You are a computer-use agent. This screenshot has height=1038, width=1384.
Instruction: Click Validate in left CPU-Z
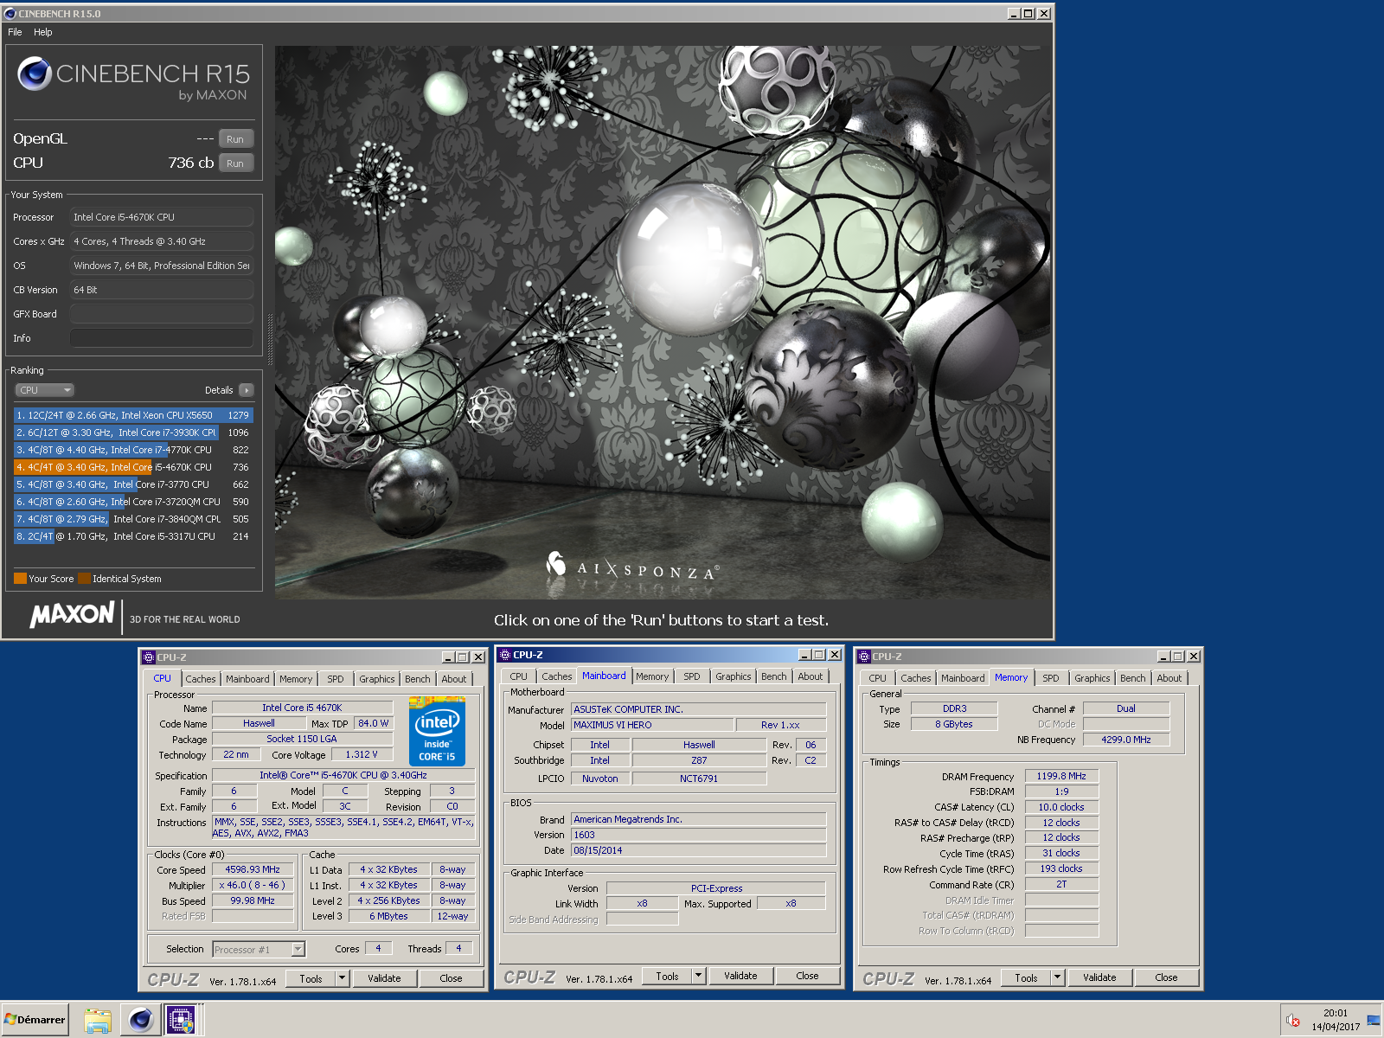click(x=384, y=978)
